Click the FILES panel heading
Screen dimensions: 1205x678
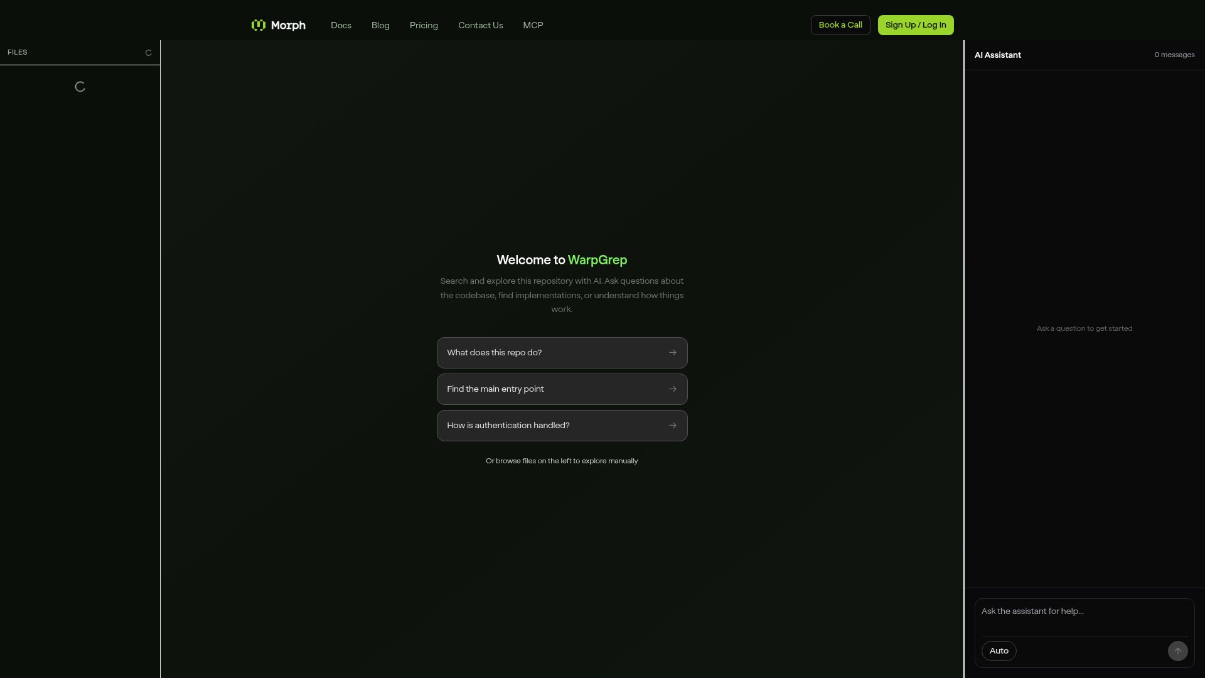pos(18,52)
